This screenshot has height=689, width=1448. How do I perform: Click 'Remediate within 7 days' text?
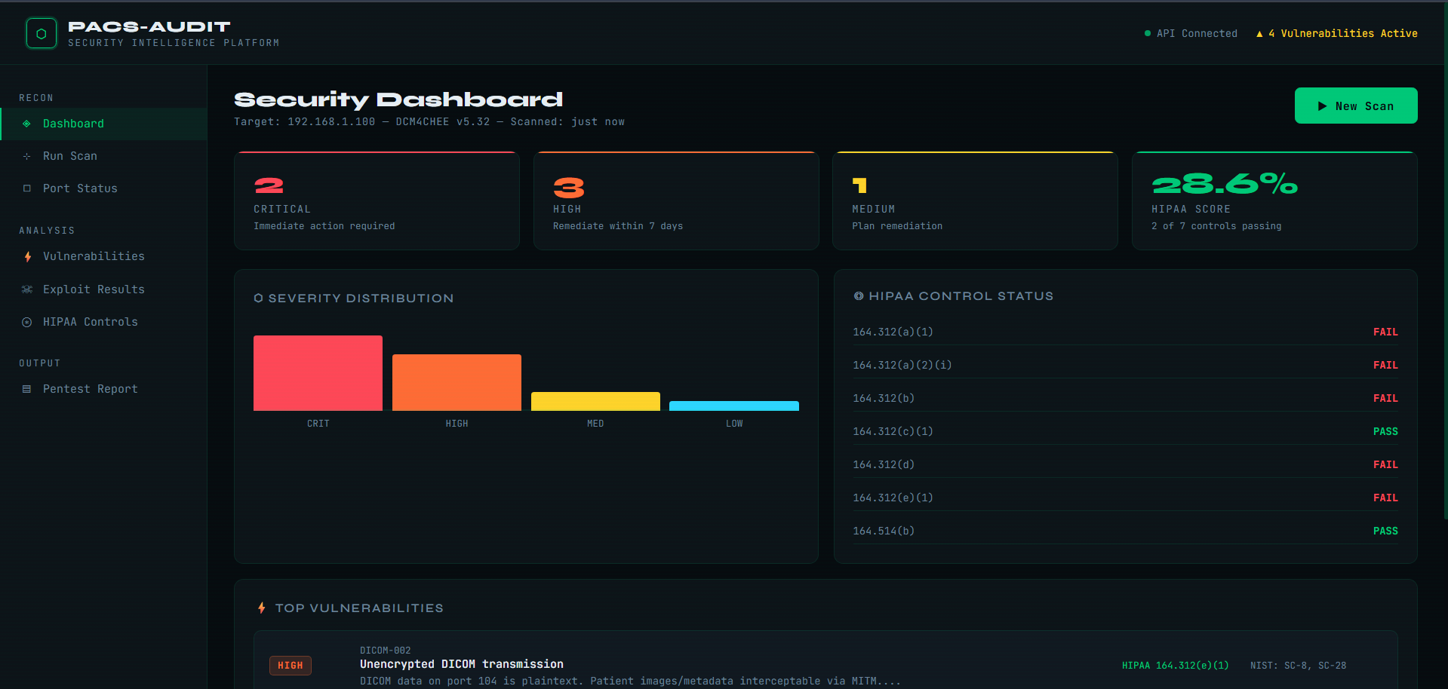coord(618,226)
